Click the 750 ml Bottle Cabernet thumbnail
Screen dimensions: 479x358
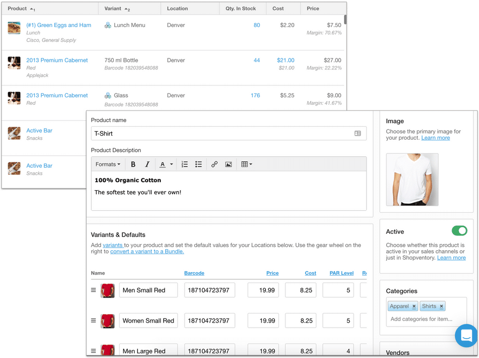pos(14,63)
